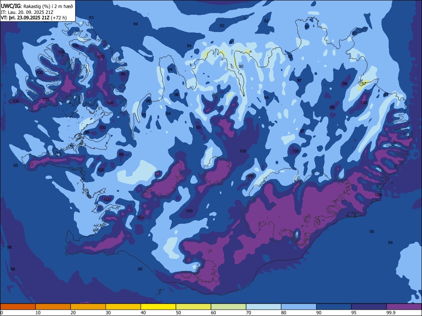The image size is (422, 316).
Task: Click the 'IT: Lau. 20. 09. 2025 21Z' line
Action: pos(27,12)
